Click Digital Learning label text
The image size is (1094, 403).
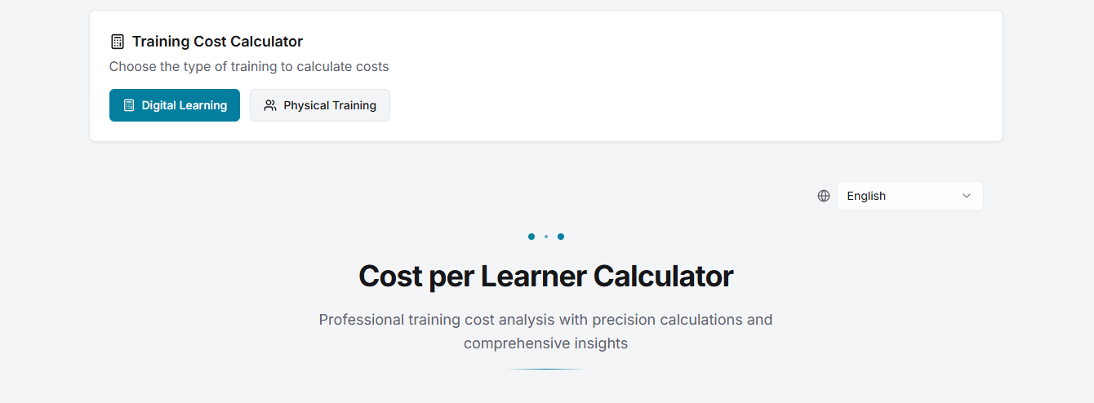coord(185,105)
